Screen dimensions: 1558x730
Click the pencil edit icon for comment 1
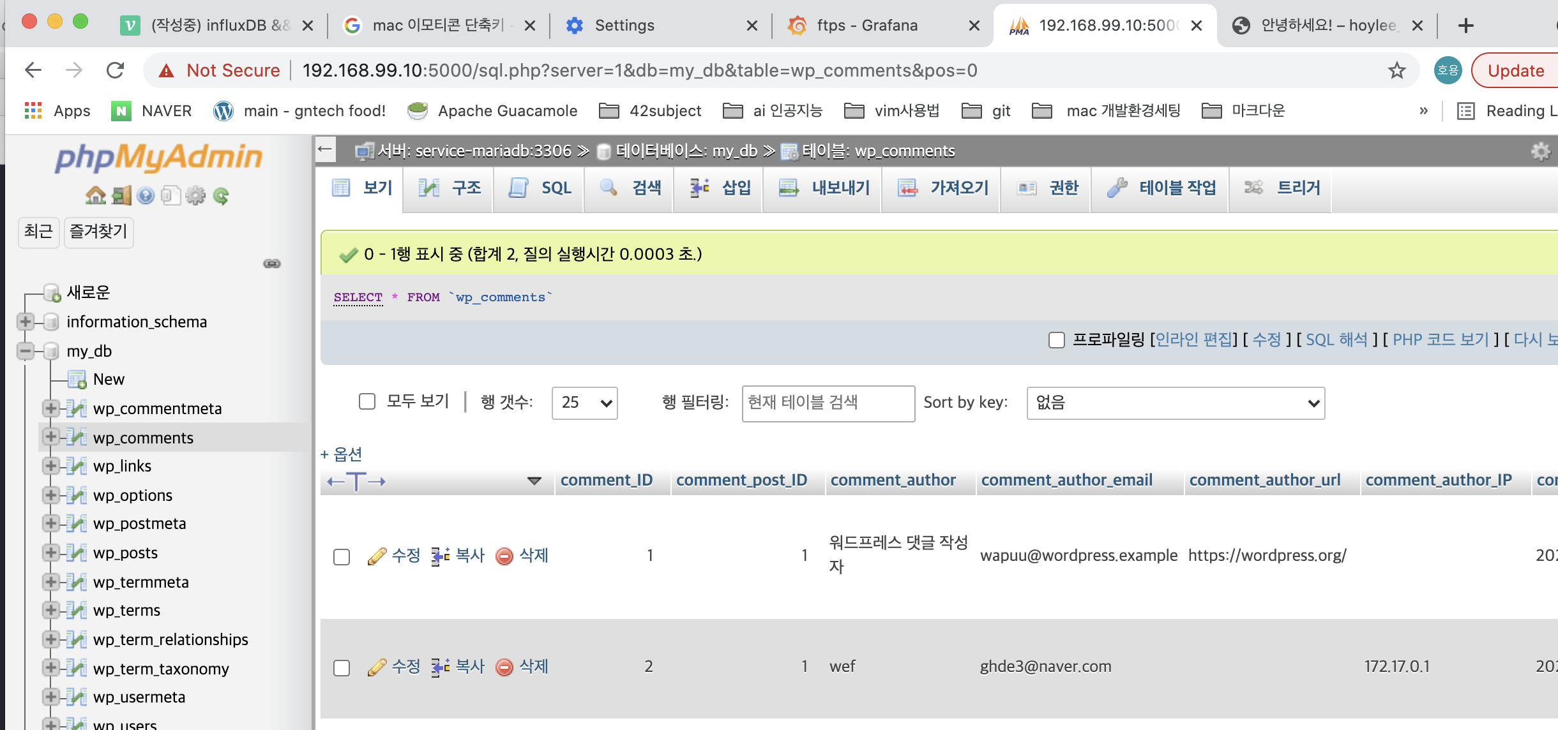pyautogui.click(x=377, y=556)
